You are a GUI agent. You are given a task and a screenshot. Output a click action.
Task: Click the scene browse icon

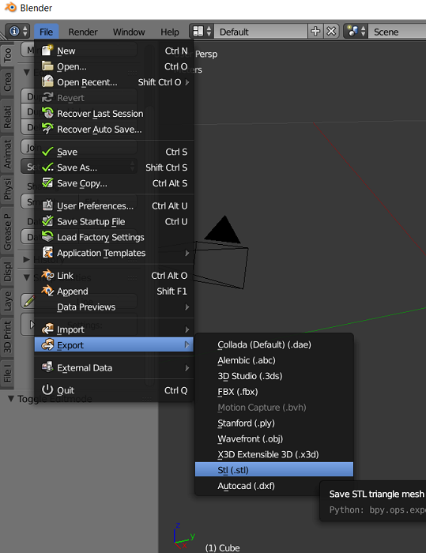click(352, 32)
